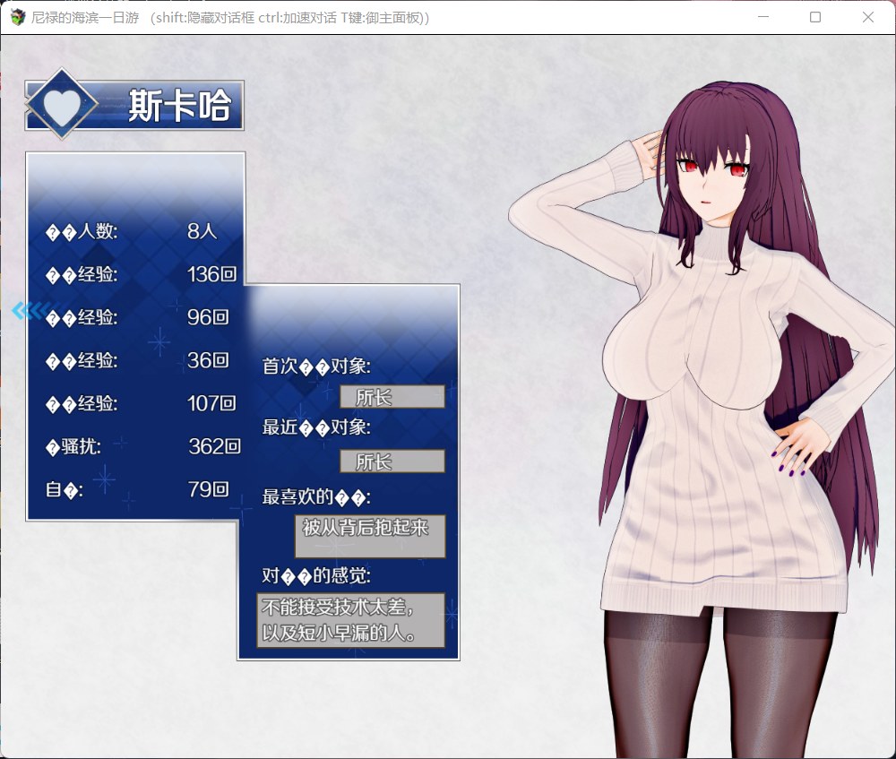Click the 107回 stat value
896x759 pixels.
pyautogui.click(x=212, y=403)
